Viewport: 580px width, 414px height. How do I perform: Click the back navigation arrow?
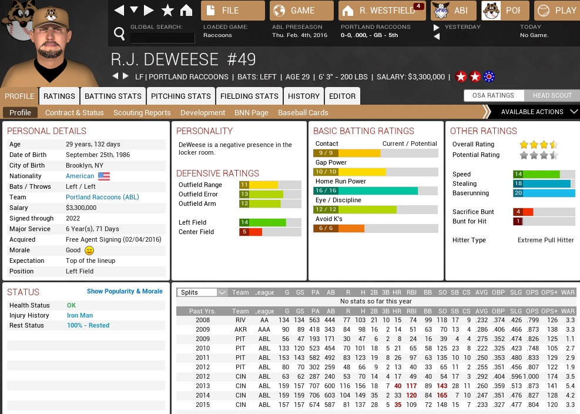[x=119, y=10]
